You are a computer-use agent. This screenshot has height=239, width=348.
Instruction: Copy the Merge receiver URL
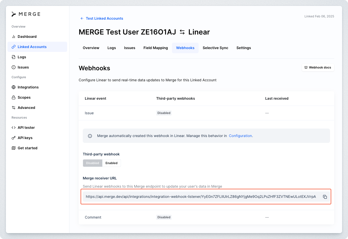(325, 197)
